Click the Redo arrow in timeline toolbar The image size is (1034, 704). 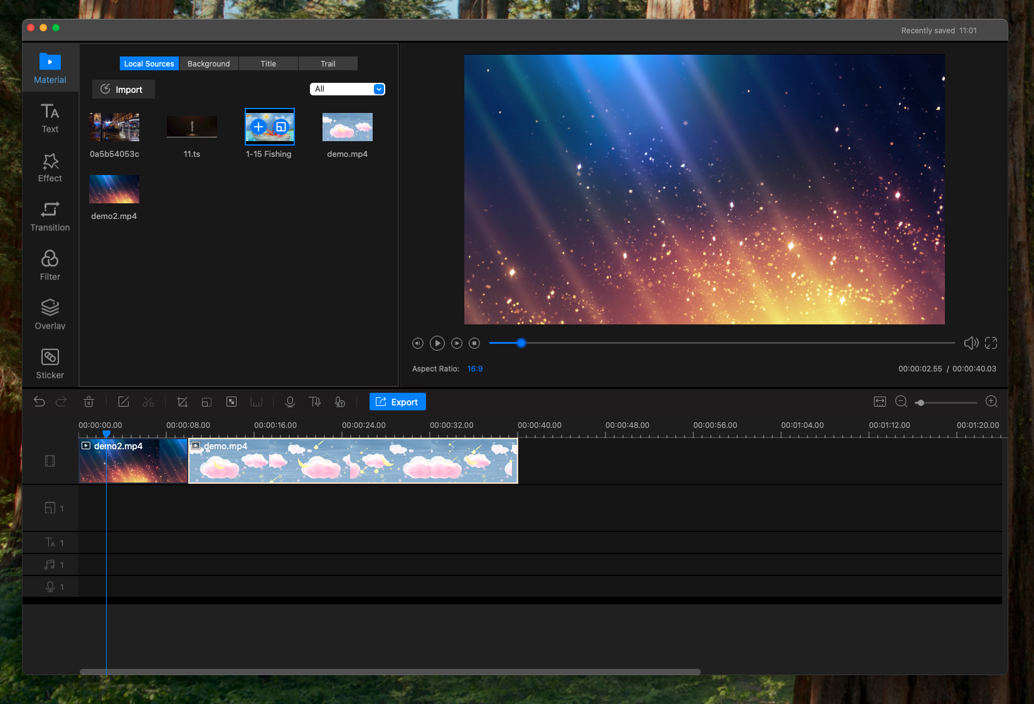tap(61, 402)
